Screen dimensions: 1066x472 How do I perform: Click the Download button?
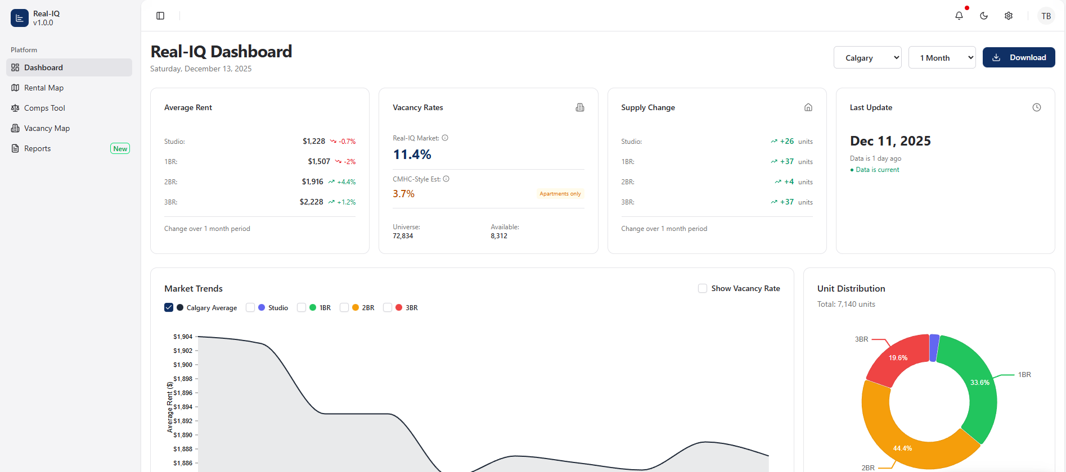tap(1019, 57)
